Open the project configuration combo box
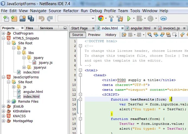Screen dimensions: 188x134 77,19
